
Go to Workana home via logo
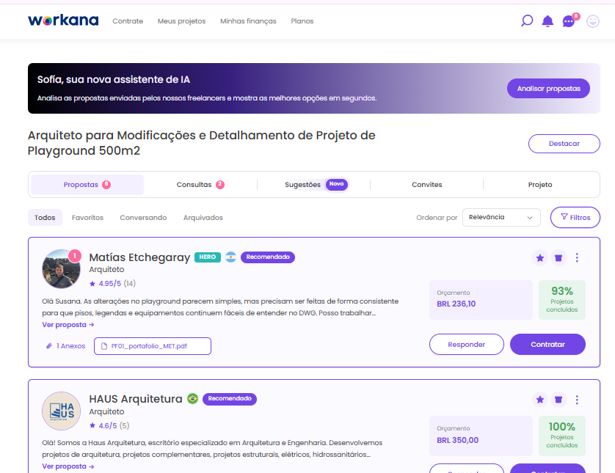click(x=63, y=21)
